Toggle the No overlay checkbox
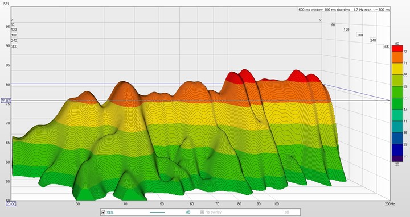410x217 pixels. click(202, 212)
